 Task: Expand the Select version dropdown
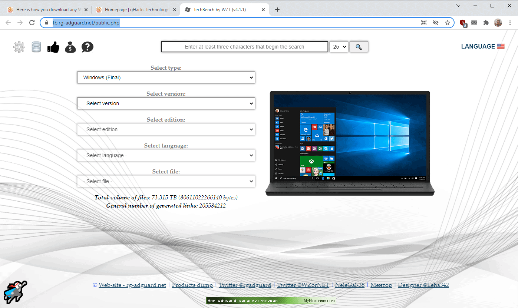pyautogui.click(x=166, y=103)
